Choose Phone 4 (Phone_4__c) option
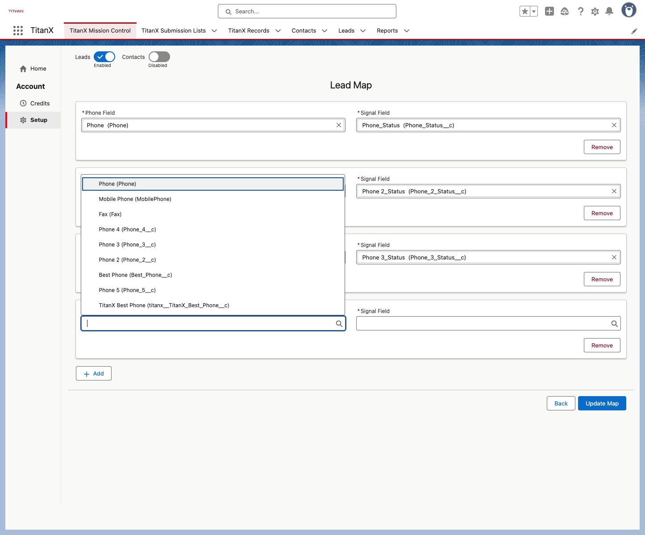 (213, 230)
